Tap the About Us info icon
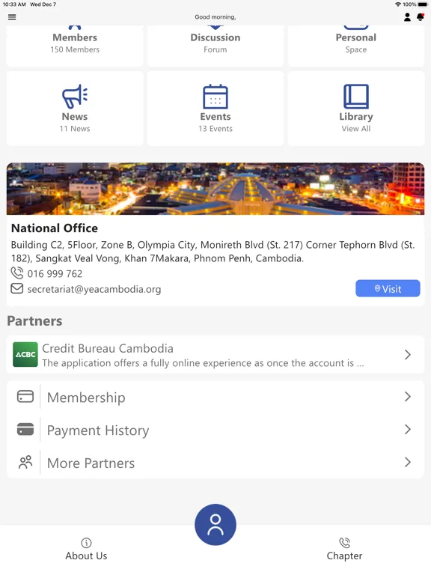Image resolution: width=431 pixels, height=575 pixels. (x=86, y=543)
